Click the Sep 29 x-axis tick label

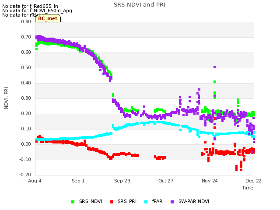[x=122, y=181]
